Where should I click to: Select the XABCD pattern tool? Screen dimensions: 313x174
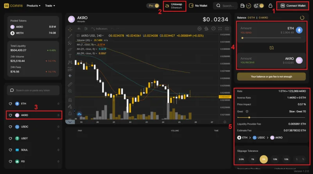click(70, 62)
